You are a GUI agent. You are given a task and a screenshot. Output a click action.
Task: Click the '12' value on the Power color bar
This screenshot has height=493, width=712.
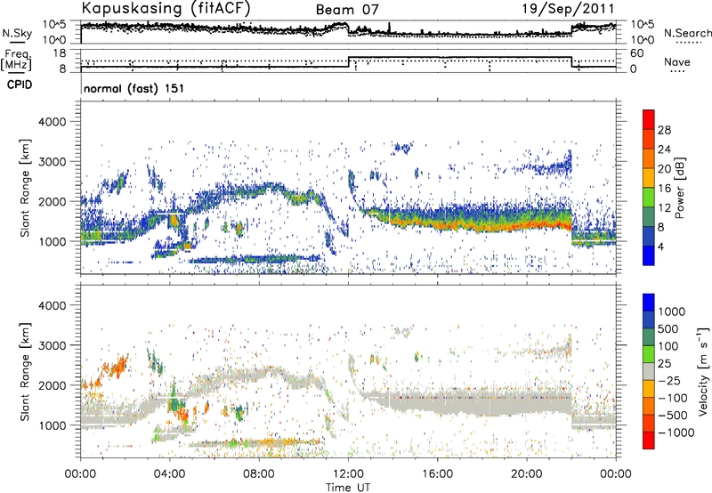click(664, 208)
